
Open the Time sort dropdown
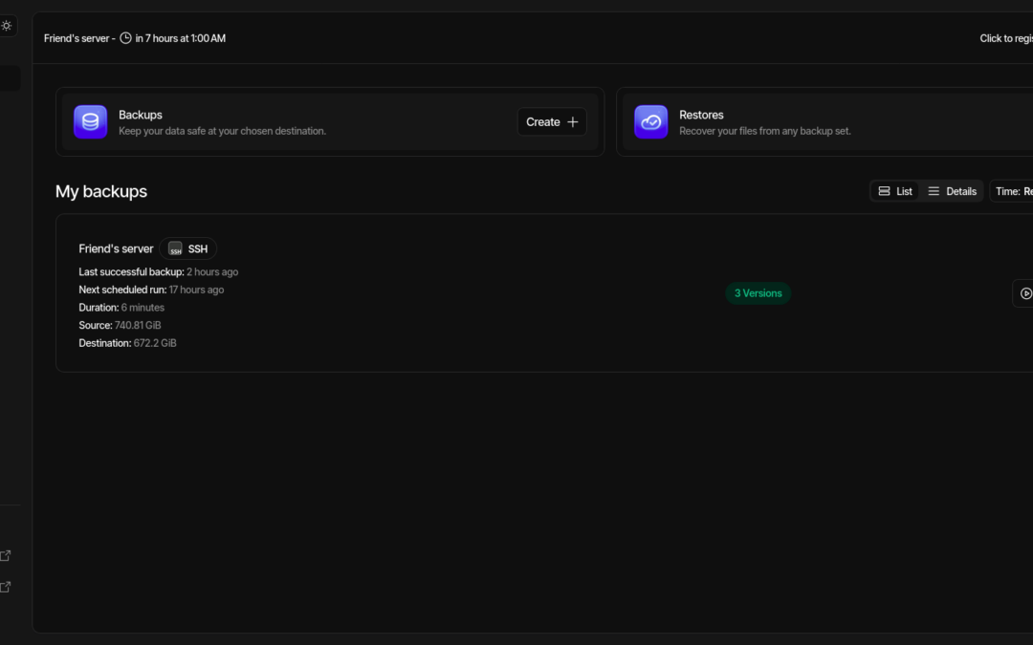click(x=1012, y=191)
